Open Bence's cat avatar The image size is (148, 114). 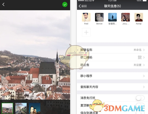pos(99,17)
